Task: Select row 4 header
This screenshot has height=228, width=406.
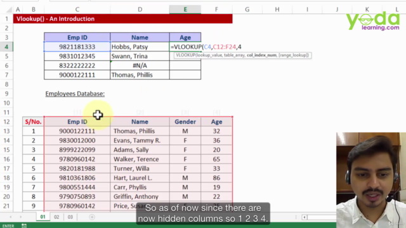Action: coord(6,47)
